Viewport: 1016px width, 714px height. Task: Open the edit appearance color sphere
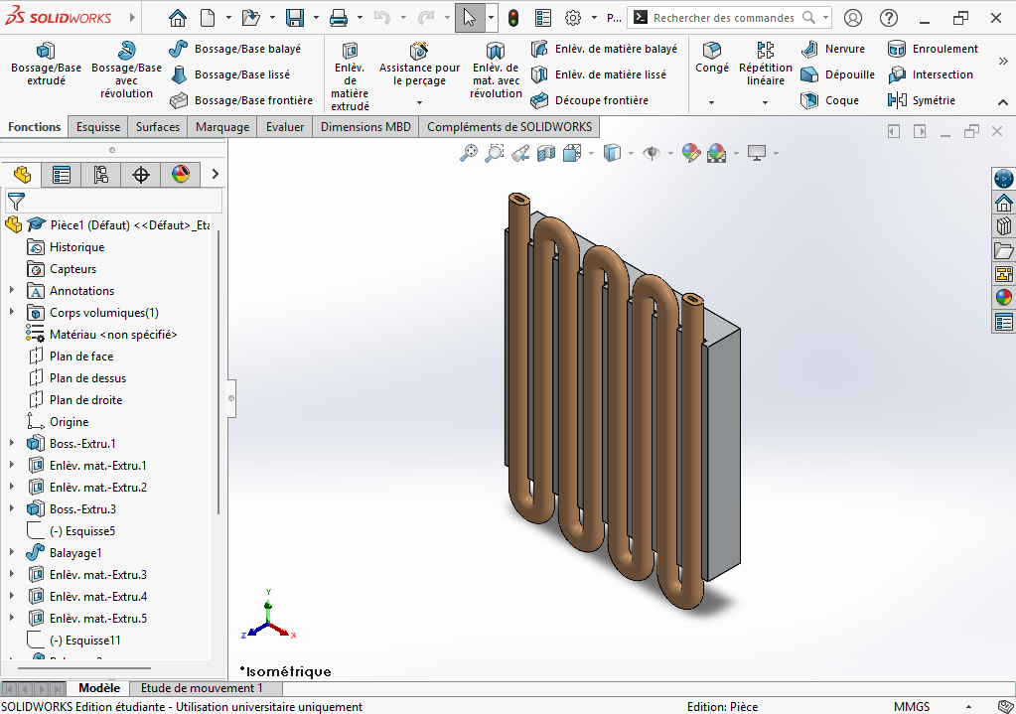coord(691,153)
